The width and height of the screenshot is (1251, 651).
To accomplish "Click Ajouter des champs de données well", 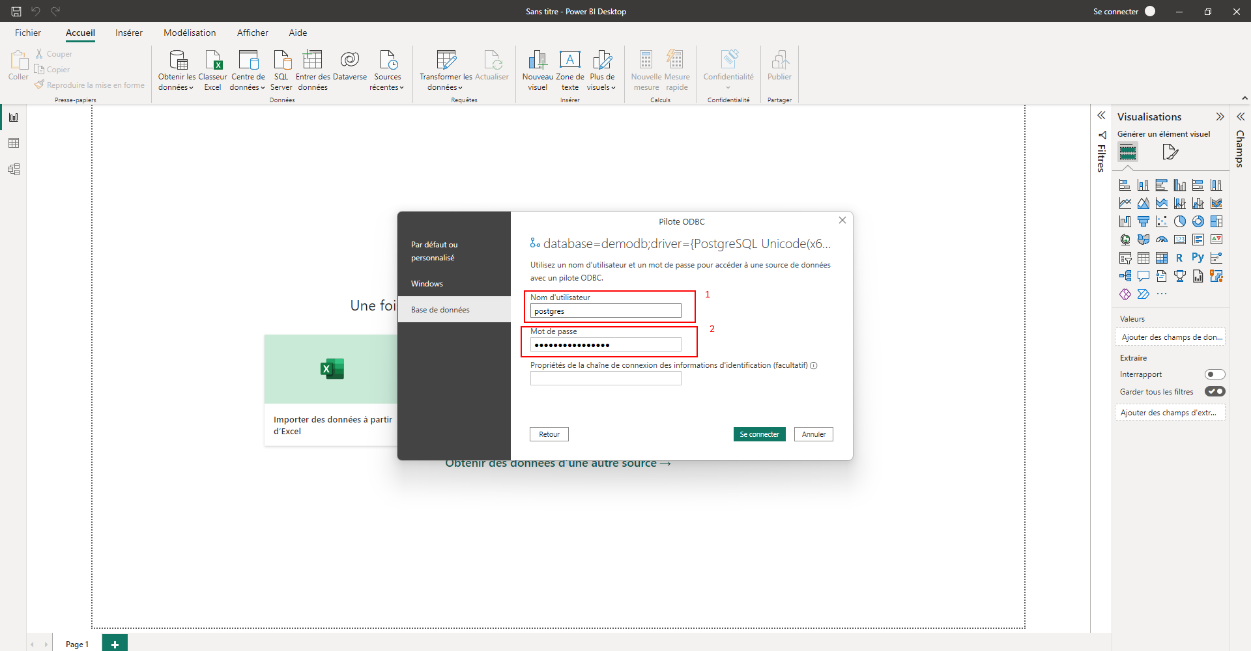I will pos(1170,337).
